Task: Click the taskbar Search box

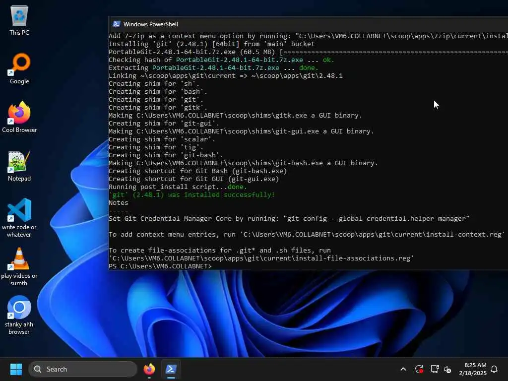Action: click(x=83, y=369)
